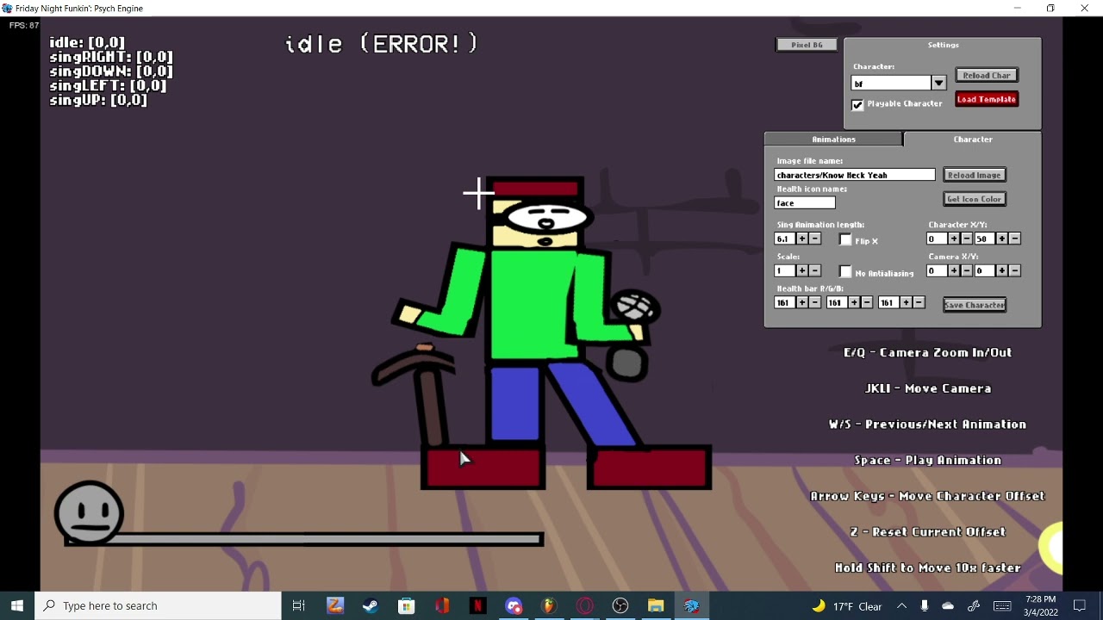Open the orange Z app in taskbar
This screenshot has width=1103, height=620.
click(x=335, y=605)
